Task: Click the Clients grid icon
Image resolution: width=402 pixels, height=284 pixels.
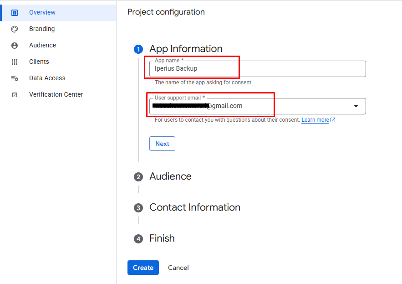Action: 15,62
